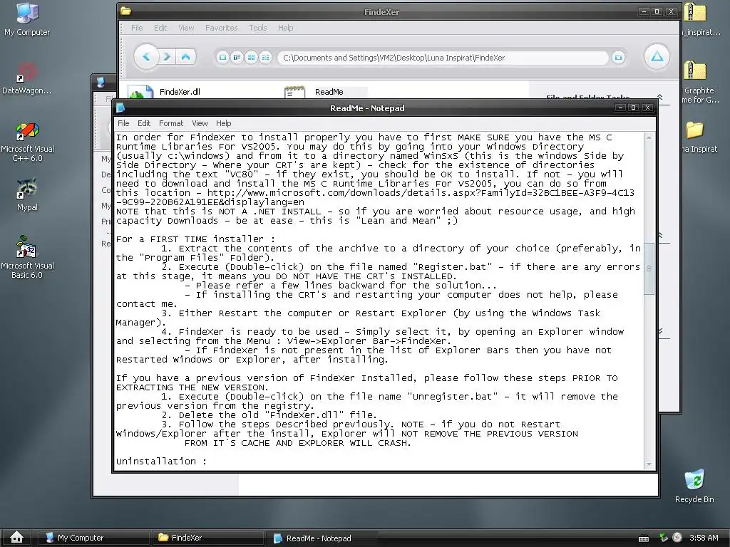Open the Edit menu in FindeXer window
730x547 pixels.
160,28
